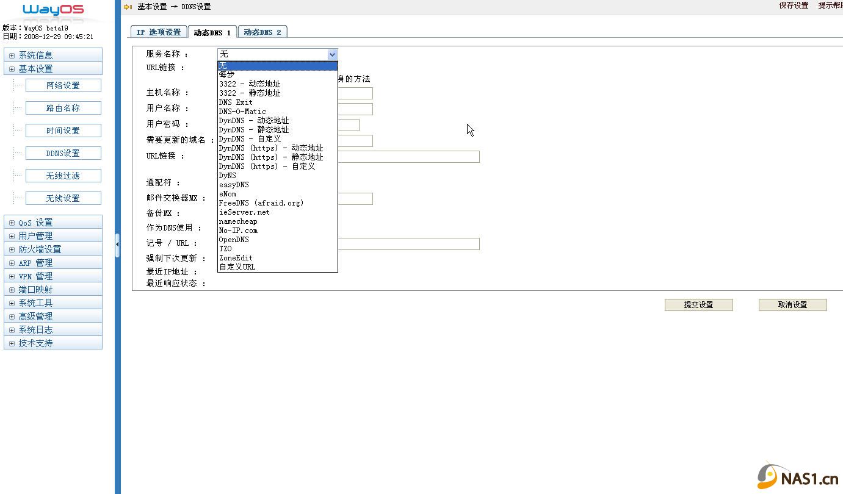
Task: Choose DynDNS (https) - 自定义 option
Action: click(x=278, y=166)
